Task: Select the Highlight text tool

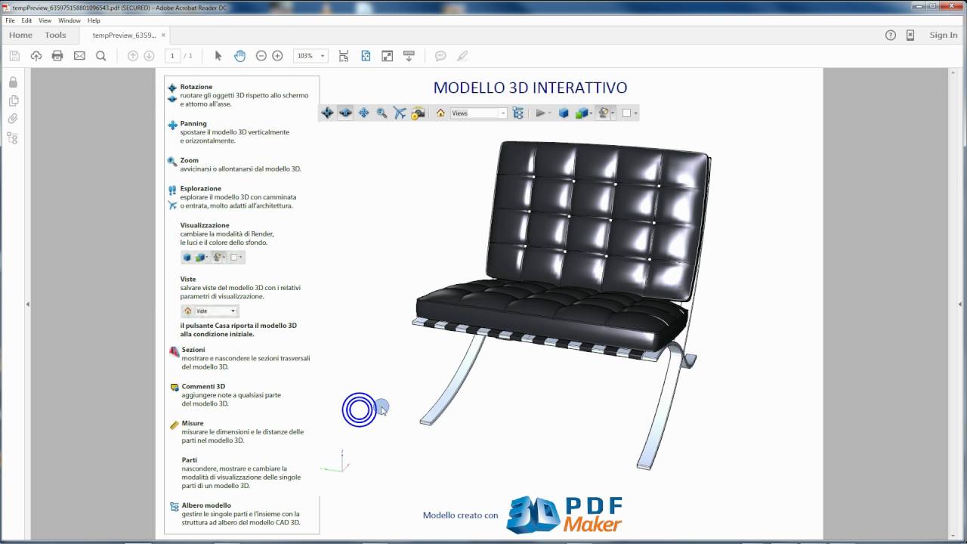Action: pos(462,56)
